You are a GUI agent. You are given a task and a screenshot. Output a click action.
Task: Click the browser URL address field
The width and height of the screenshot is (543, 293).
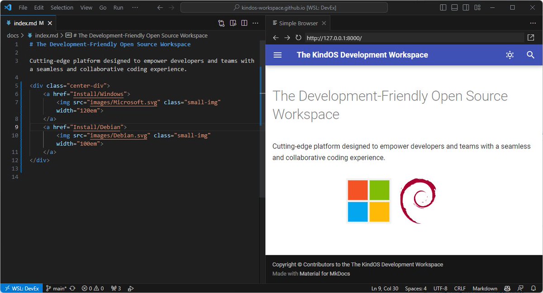click(x=414, y=38)
